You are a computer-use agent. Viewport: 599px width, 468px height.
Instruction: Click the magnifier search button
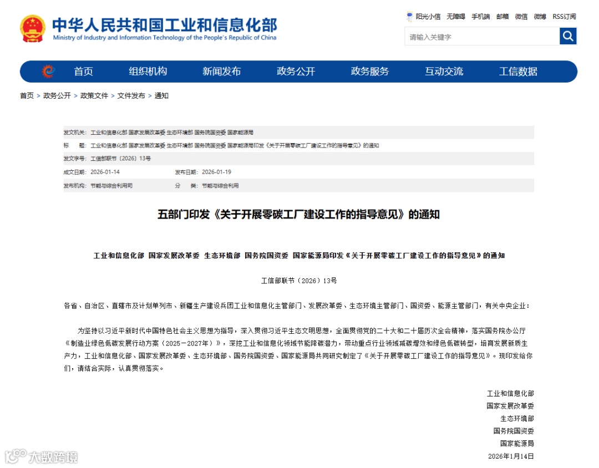[568, 36]
